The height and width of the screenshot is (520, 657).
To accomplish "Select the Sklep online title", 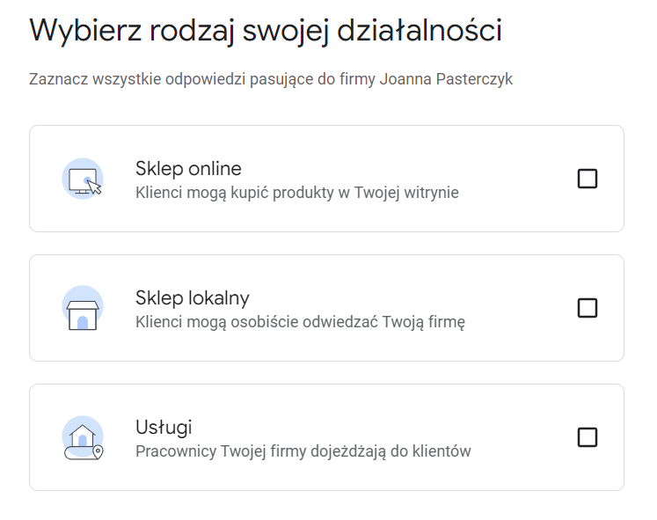I will pos(188,168).
